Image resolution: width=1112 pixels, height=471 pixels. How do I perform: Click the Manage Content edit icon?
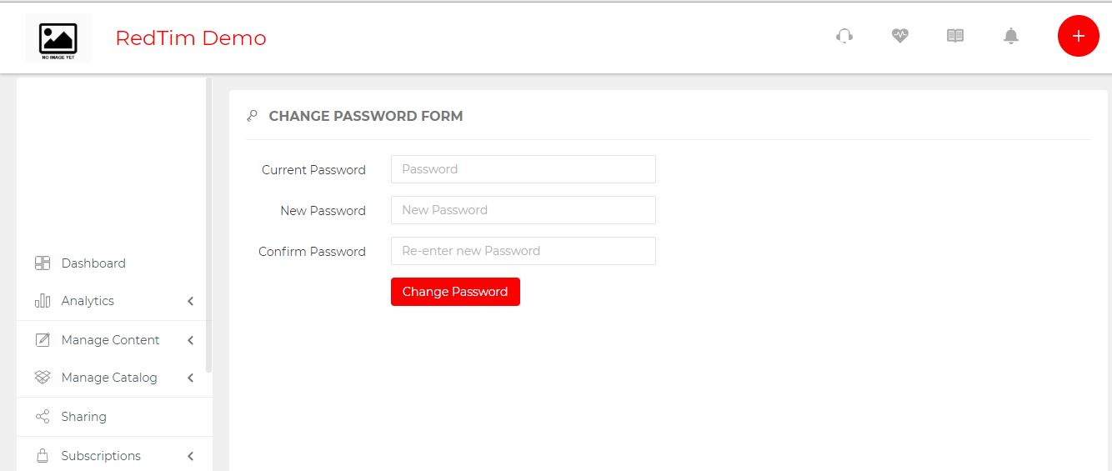click(43, 340)
